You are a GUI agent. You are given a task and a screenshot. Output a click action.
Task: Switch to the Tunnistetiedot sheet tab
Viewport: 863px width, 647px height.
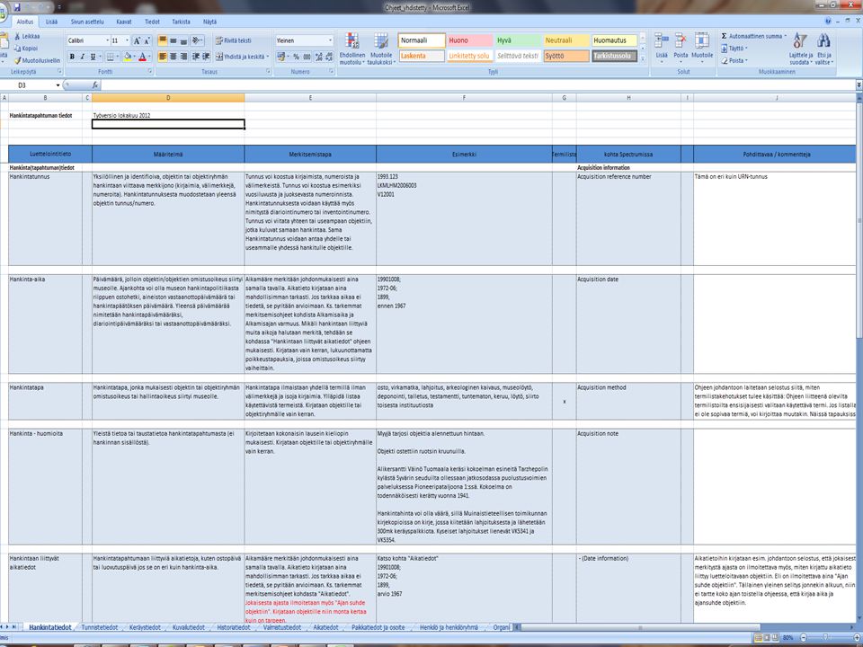(x=99, y=627)
